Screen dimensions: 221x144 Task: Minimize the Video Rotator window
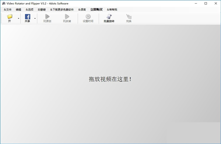coord(196,3)
